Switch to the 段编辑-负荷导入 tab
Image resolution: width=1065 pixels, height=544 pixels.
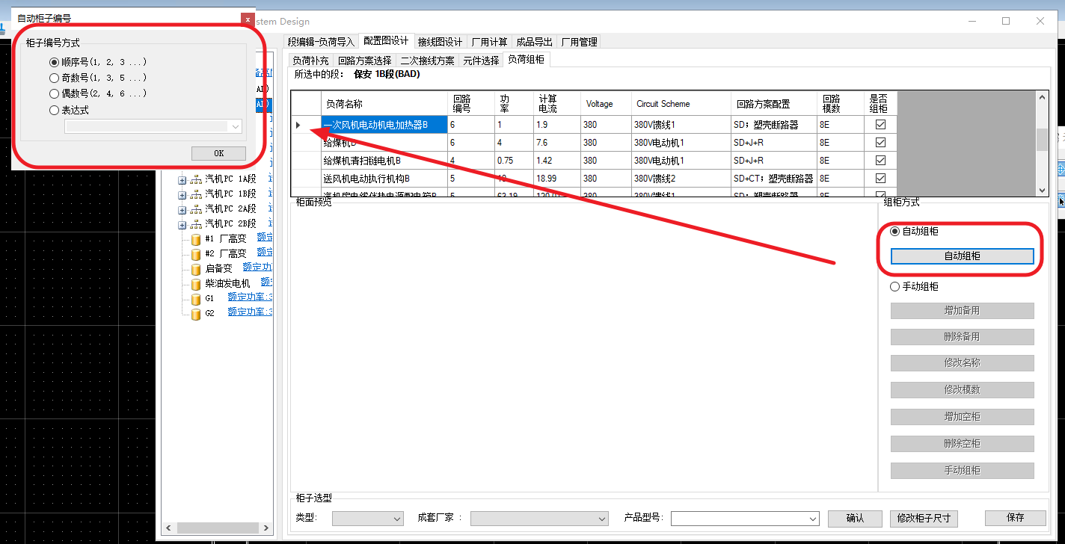[322, 42]
